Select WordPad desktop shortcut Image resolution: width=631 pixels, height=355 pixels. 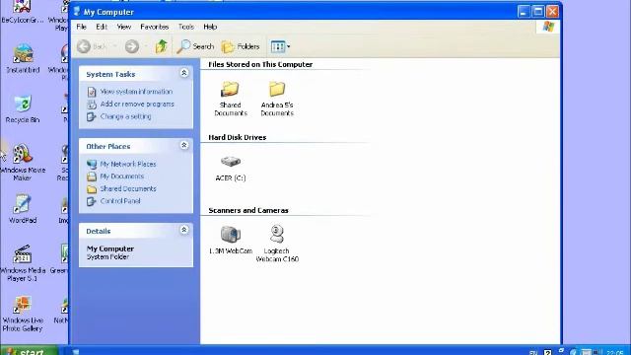(23, 209)
